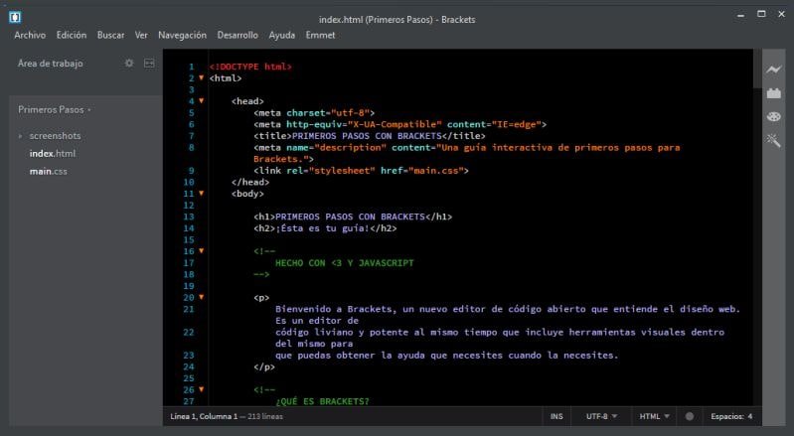Click the comment ¿QUÉ ES BRACKETS?

click(x=322, y=401)
